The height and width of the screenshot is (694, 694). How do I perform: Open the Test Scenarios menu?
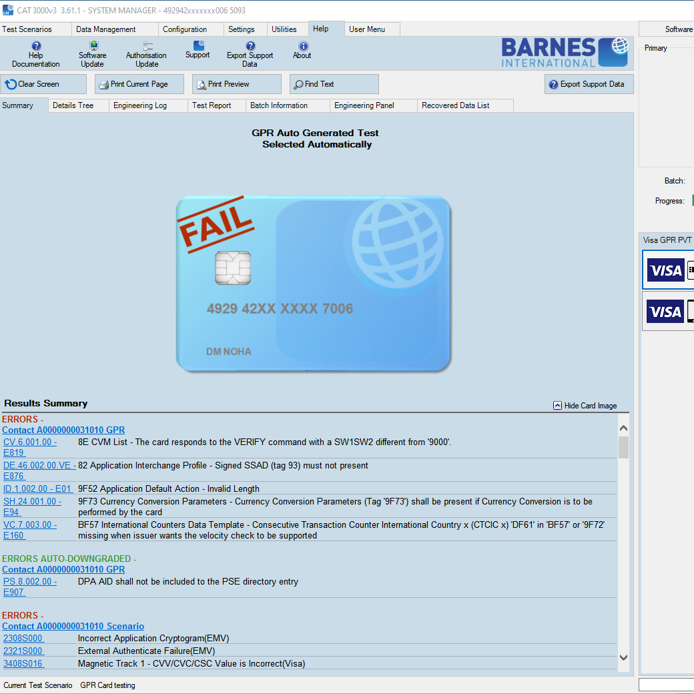click(x=27, y=29)
